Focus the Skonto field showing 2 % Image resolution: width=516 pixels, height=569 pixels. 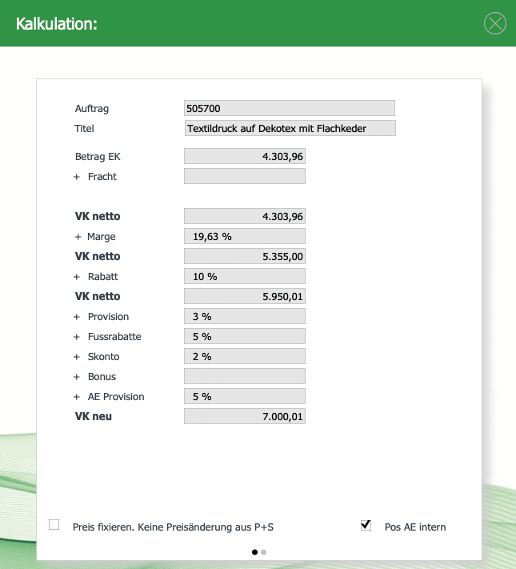coord(244,357)
